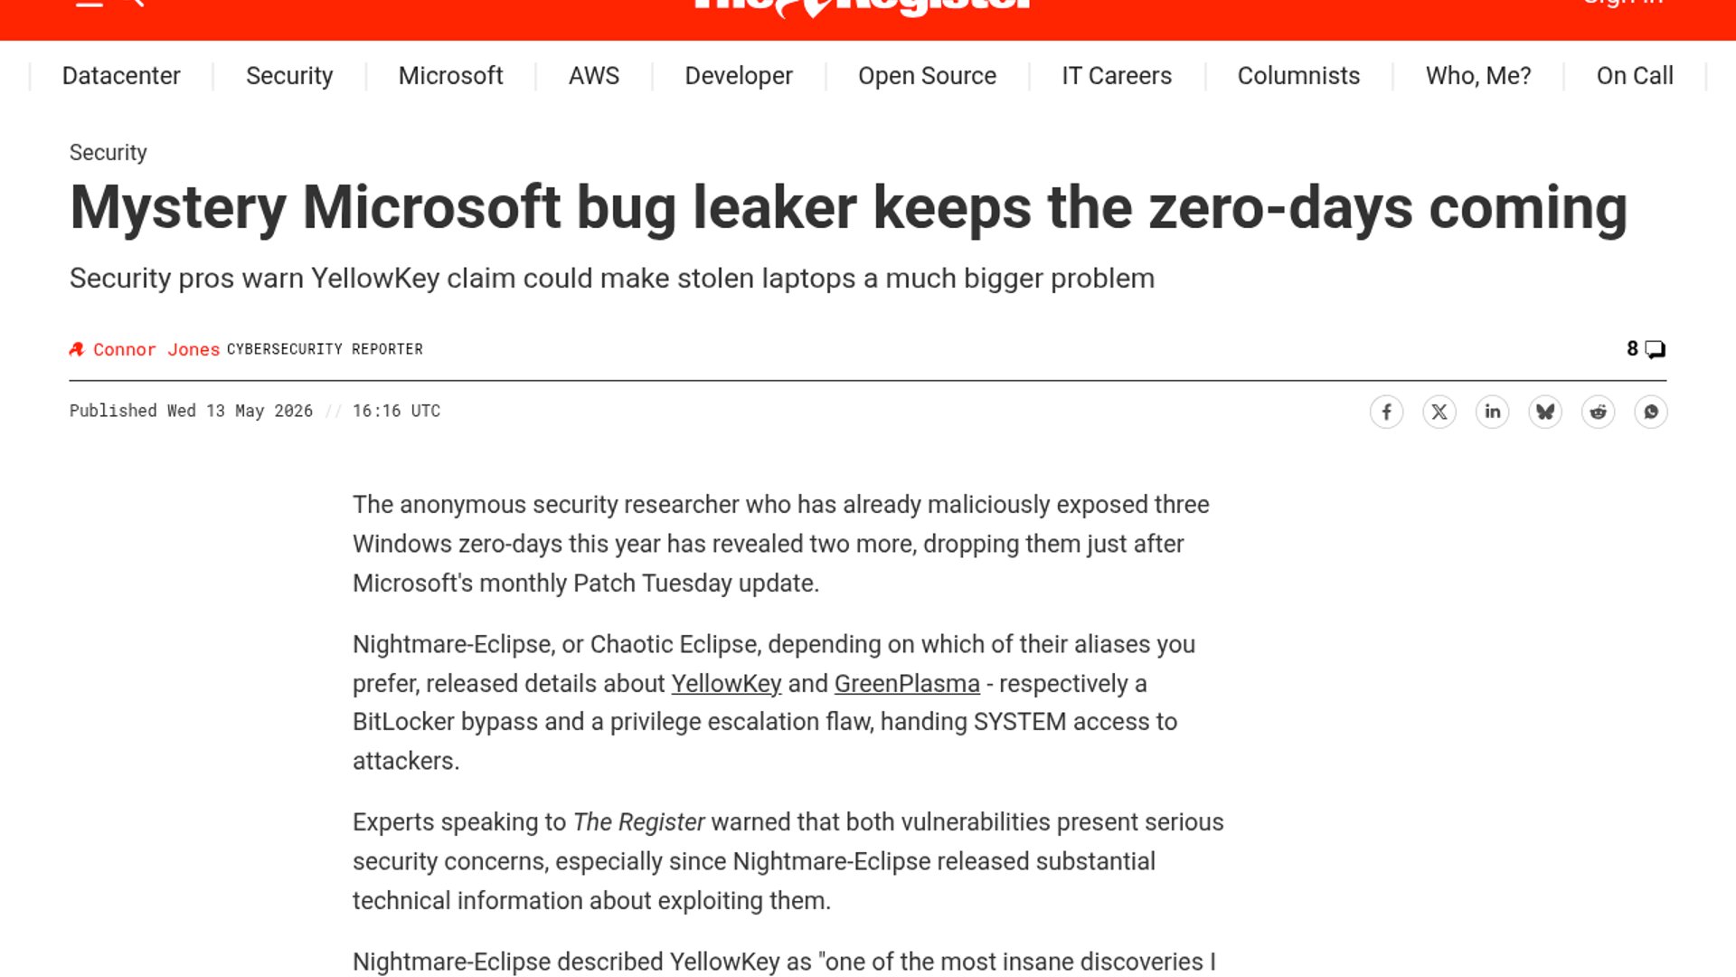Visit the IT Careers section

coord(1117,76)
